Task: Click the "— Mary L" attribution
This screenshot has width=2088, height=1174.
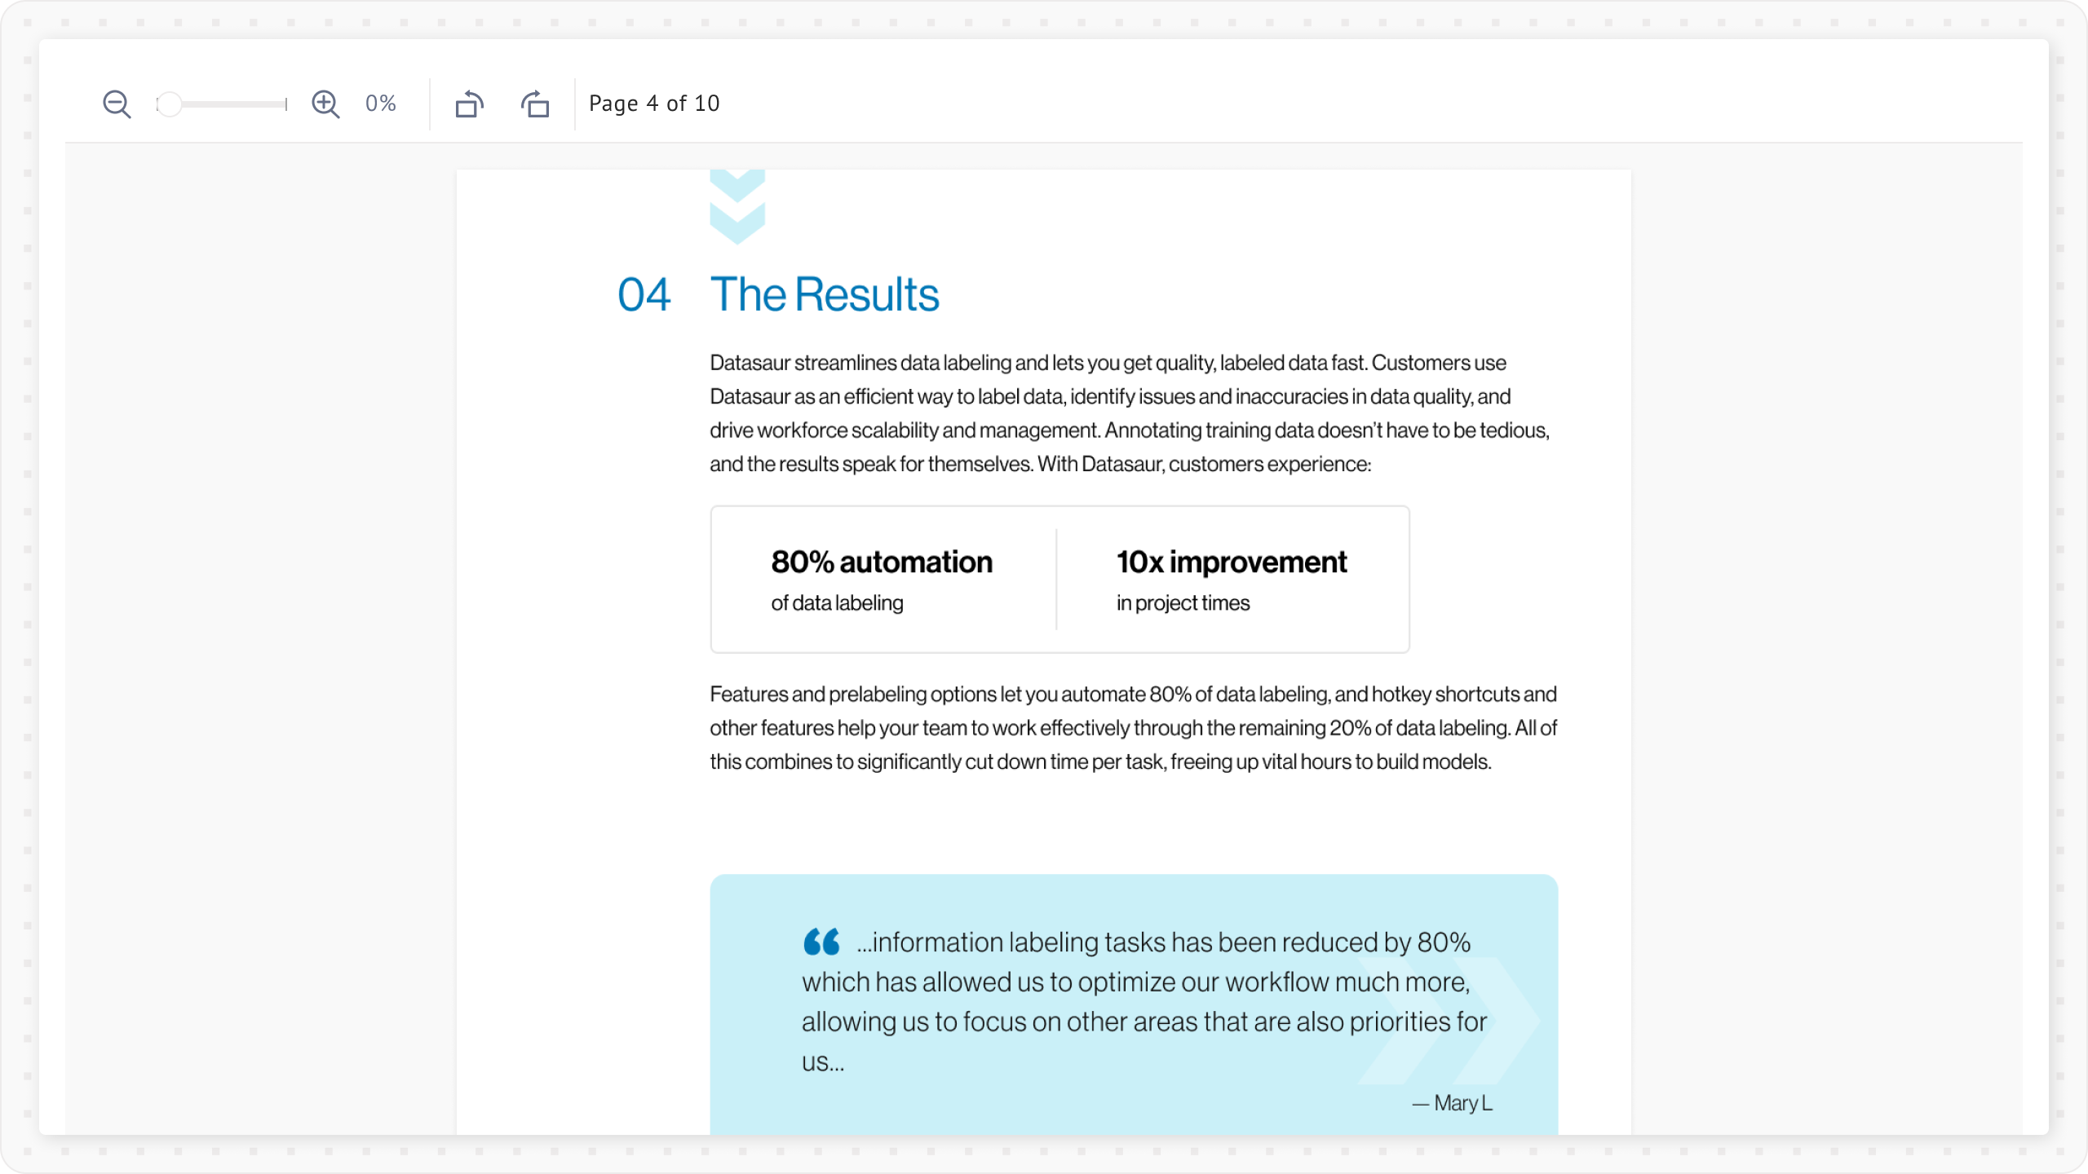Action: [1452, 1103]
